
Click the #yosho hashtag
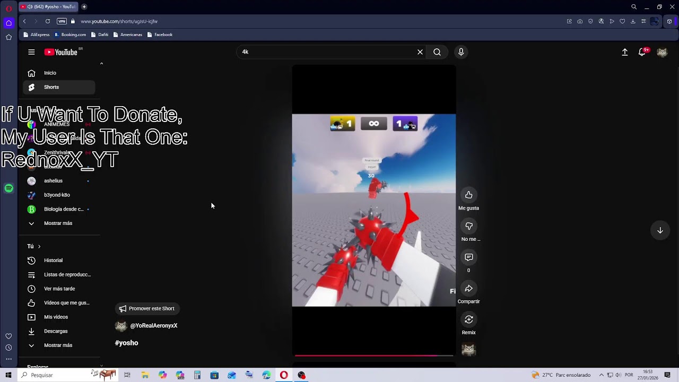point(126,343)
